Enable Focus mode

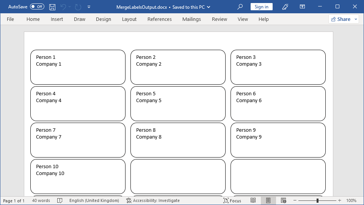(x=232, y=200)
